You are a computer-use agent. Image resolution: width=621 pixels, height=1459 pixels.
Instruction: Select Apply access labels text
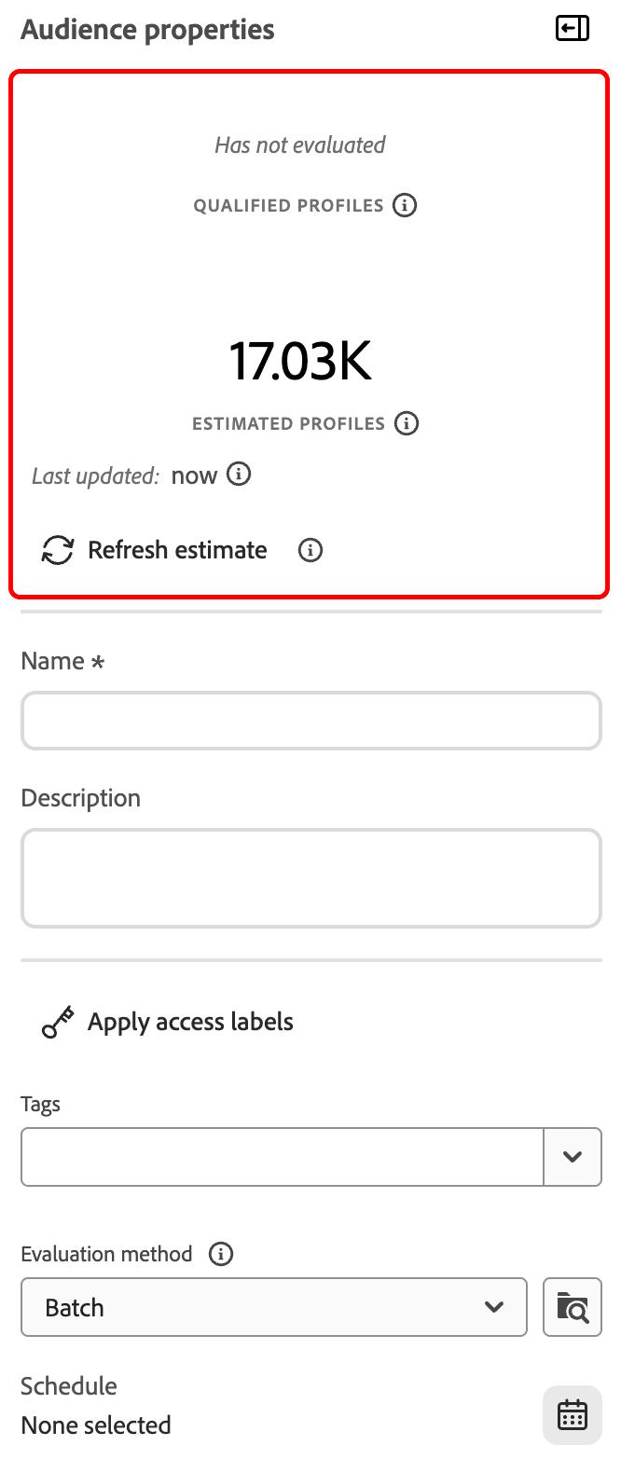(x=190, y=1022)
